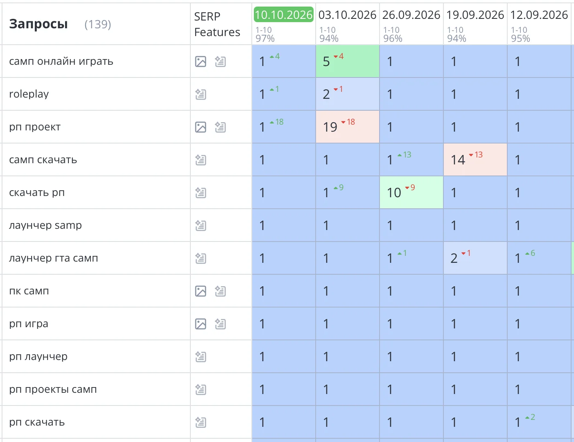Click position 10 cell for скачать рп

coord(411,192)
